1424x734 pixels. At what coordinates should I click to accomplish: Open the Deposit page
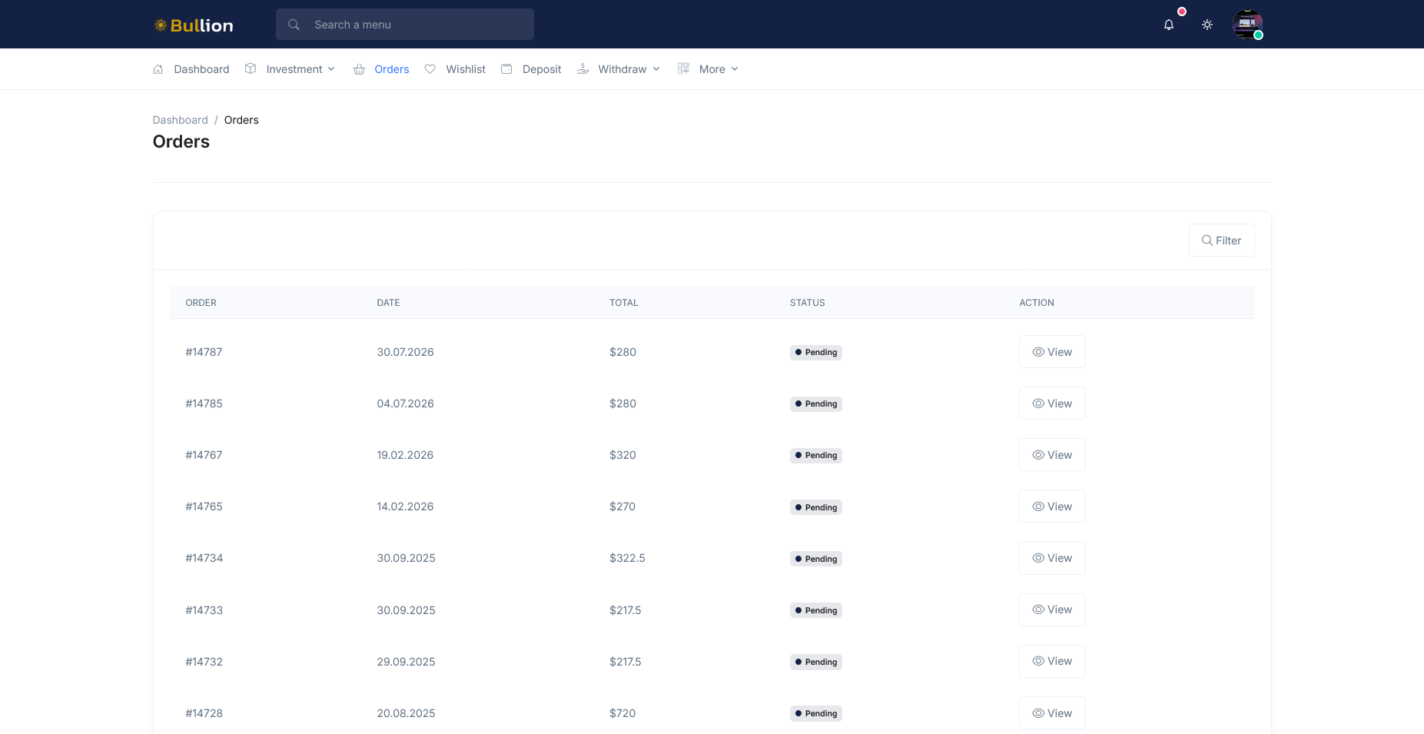click(542, 69)
